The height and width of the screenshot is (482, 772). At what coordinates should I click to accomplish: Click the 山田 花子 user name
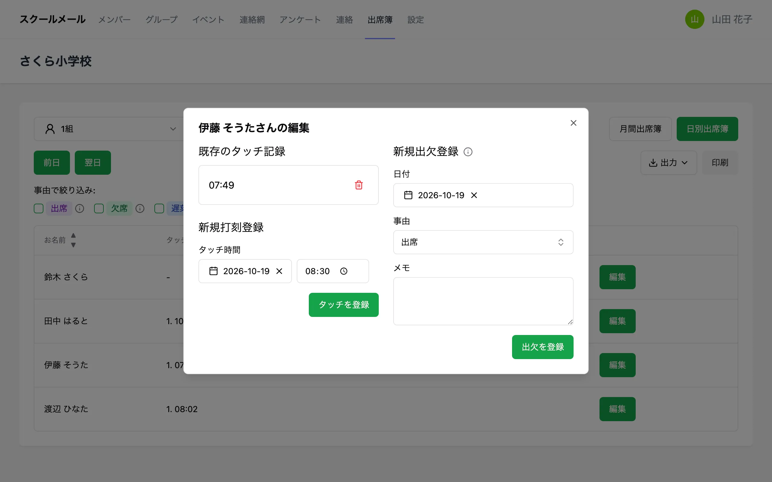click(x=732, y=20)
